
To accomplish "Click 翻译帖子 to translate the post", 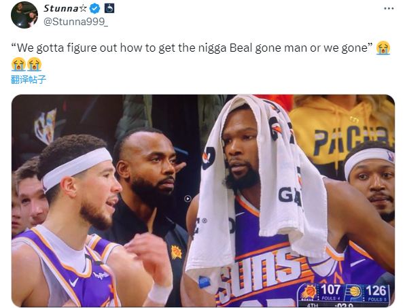I will pyautogui.click(x=29, y=80).
